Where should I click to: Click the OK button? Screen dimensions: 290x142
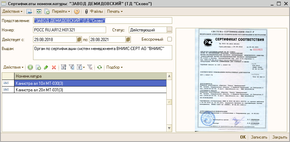243,137
